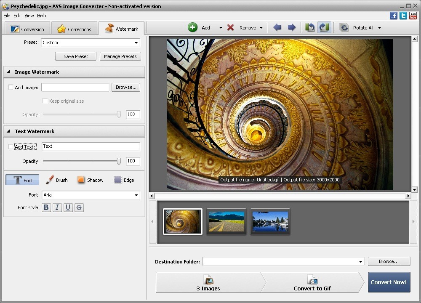Enable the Add Image watermark checkbox

pyautogui.click(x=11, y=87)
